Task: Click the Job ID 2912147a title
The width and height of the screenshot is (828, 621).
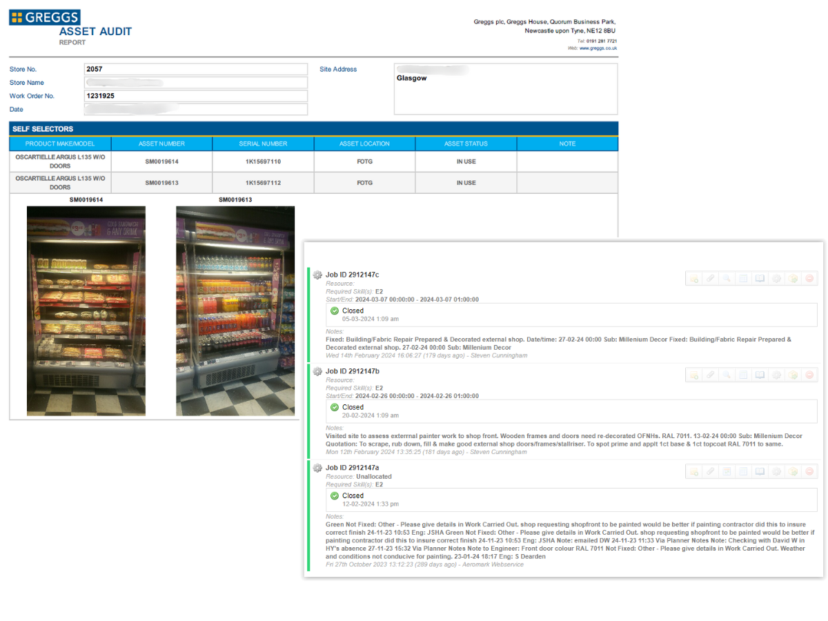Action: [x=352, y=468]
